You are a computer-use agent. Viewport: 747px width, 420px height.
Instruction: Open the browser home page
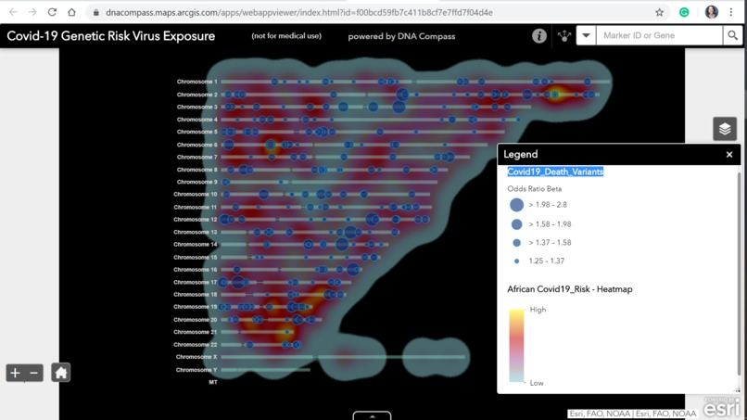[71, 12]
